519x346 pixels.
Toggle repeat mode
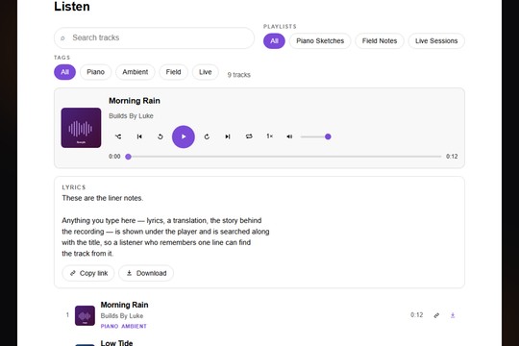249,136
